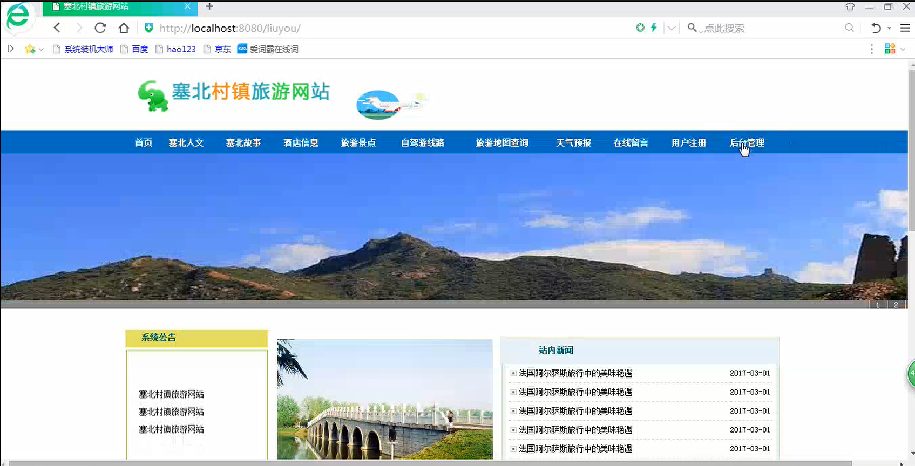This screenshot has height=466, width=915.
Task: Focus the 点此搜索 search box
Action: click(772, 28)
